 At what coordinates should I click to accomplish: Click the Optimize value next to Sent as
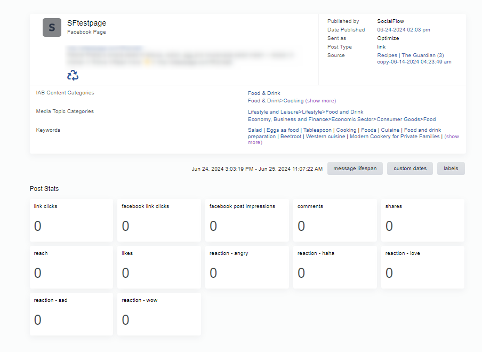388,38
